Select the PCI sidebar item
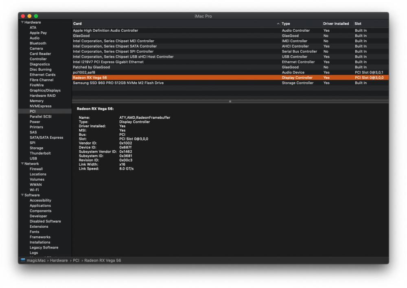 coord(45,111)
